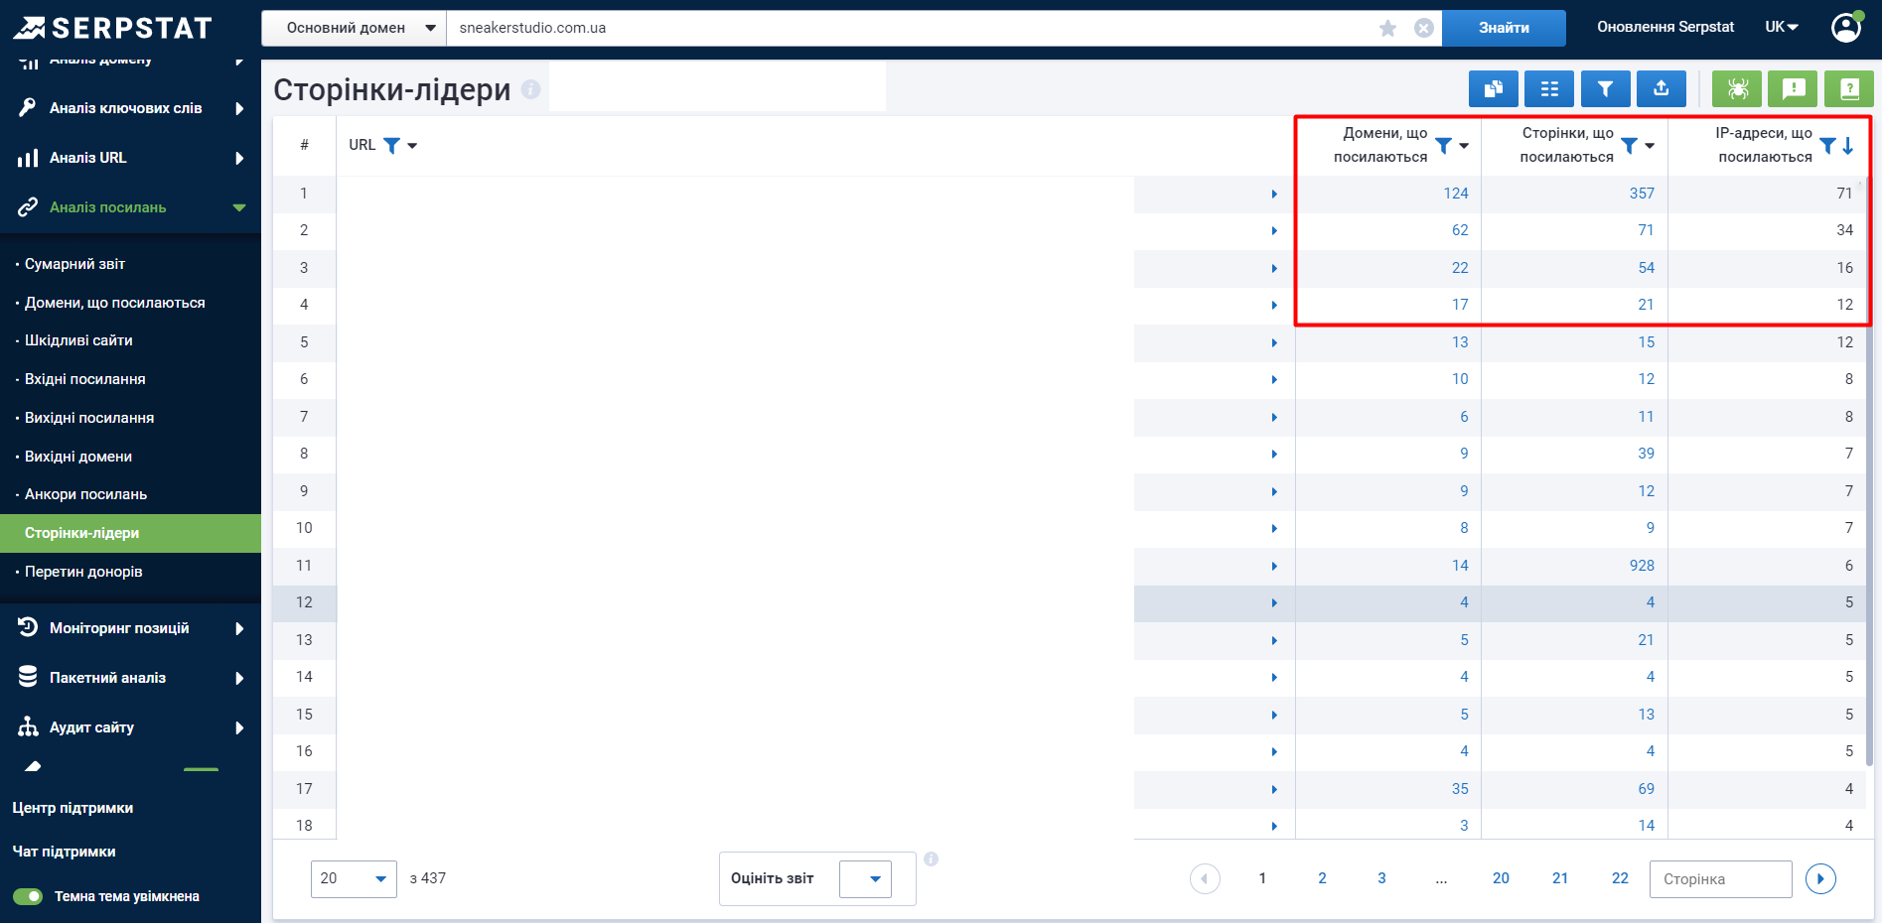Screen dimensions: 1882x923
Task: Click the Знайти search button
Action: click(1503, 28)
